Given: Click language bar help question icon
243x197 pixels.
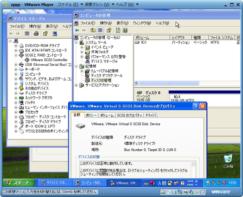Looking at the screenshot, I should (183, 183).
